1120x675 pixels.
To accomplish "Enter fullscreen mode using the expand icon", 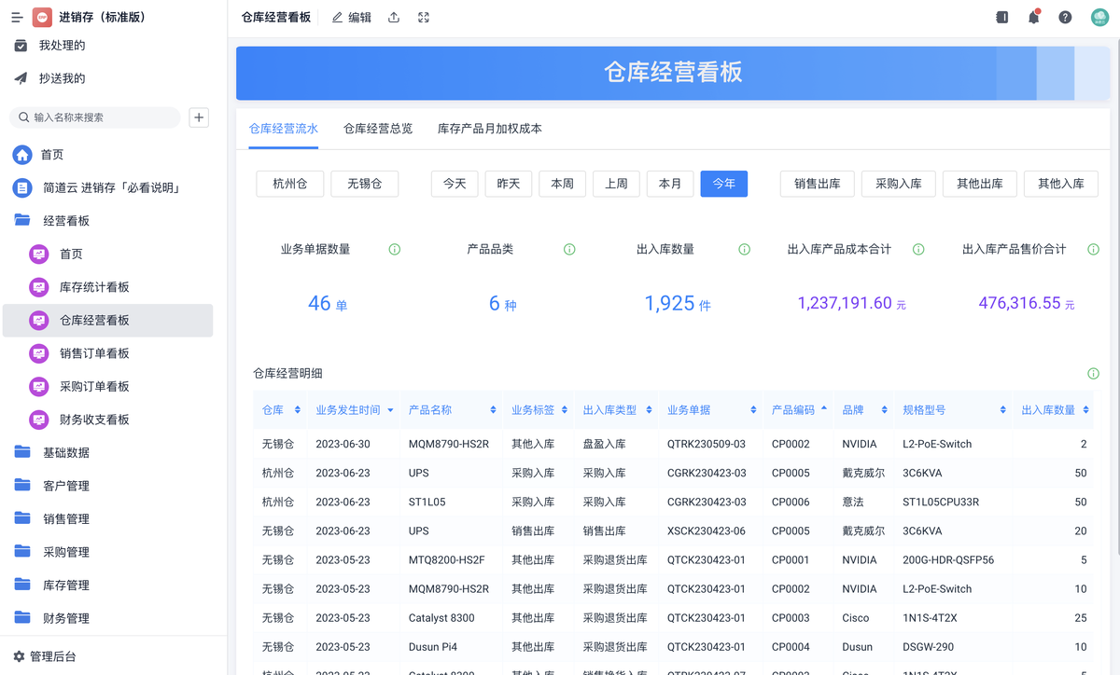I will coord(424,18).
